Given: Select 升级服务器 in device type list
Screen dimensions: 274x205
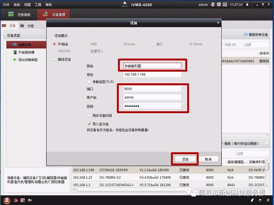Looking at the screenshot, I should (26, 52).
